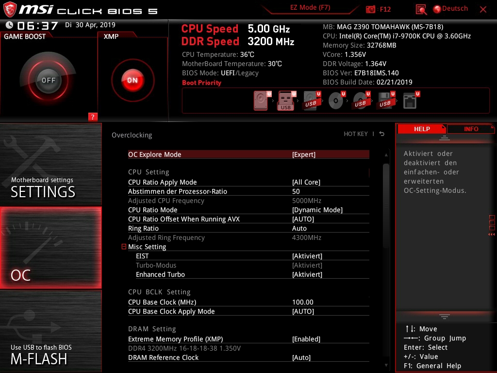Edit the Abstimmen der Prozessor-Ratio value 50
The width and height of the screenshot is (497, 373).
click(x=296, y=191)
